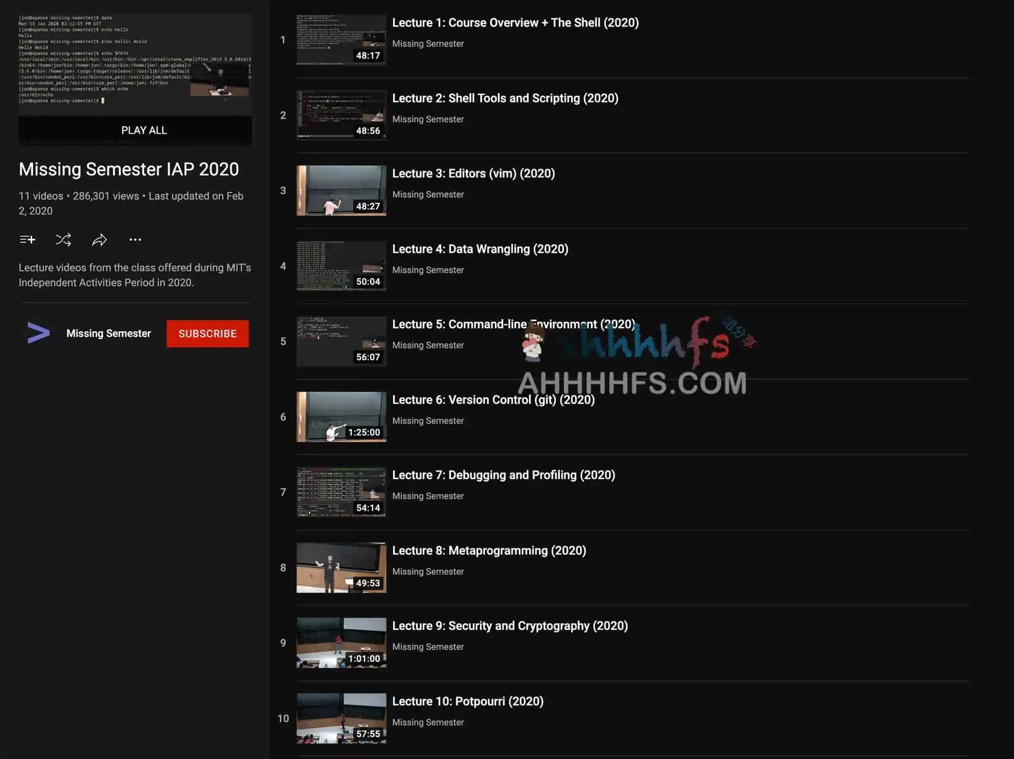Image resolution: width=1014 pixels, height=759 pixels.
Task: Open Lecture 6: Version Control (git) title
Action: [x=493, y=400]
